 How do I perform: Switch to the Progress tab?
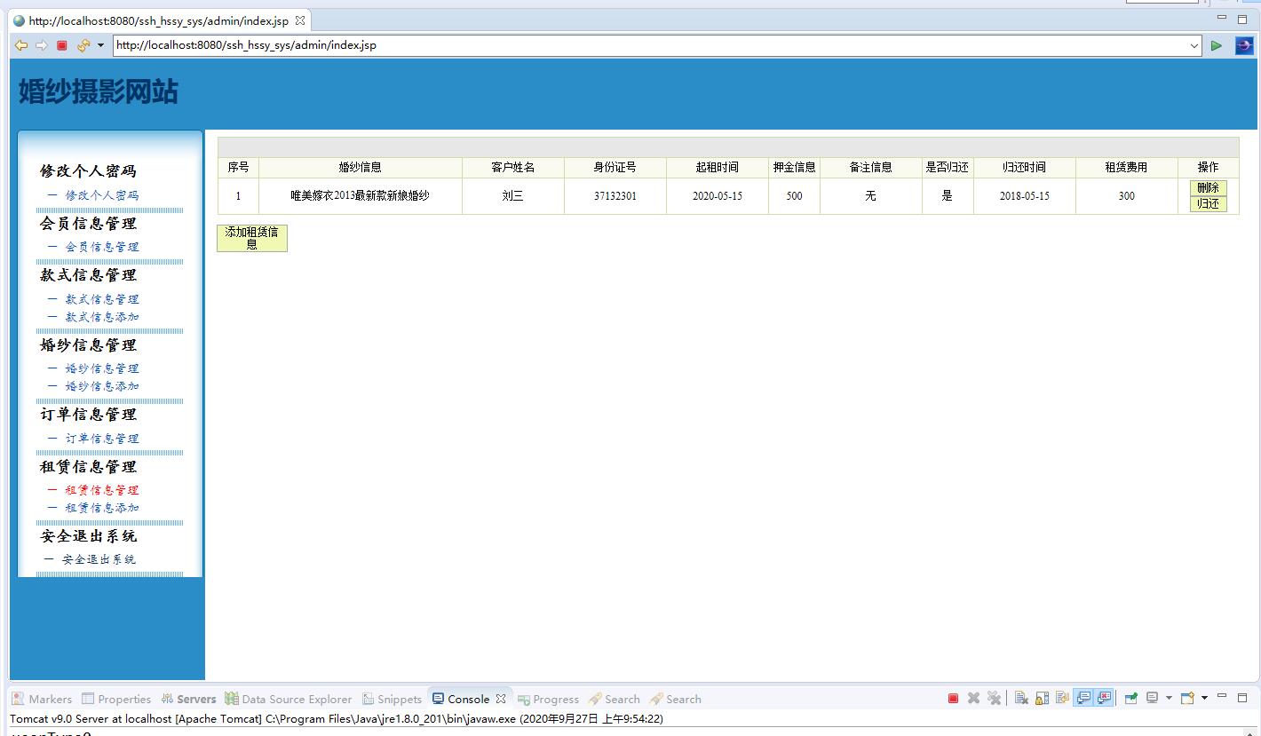point(548,699)
